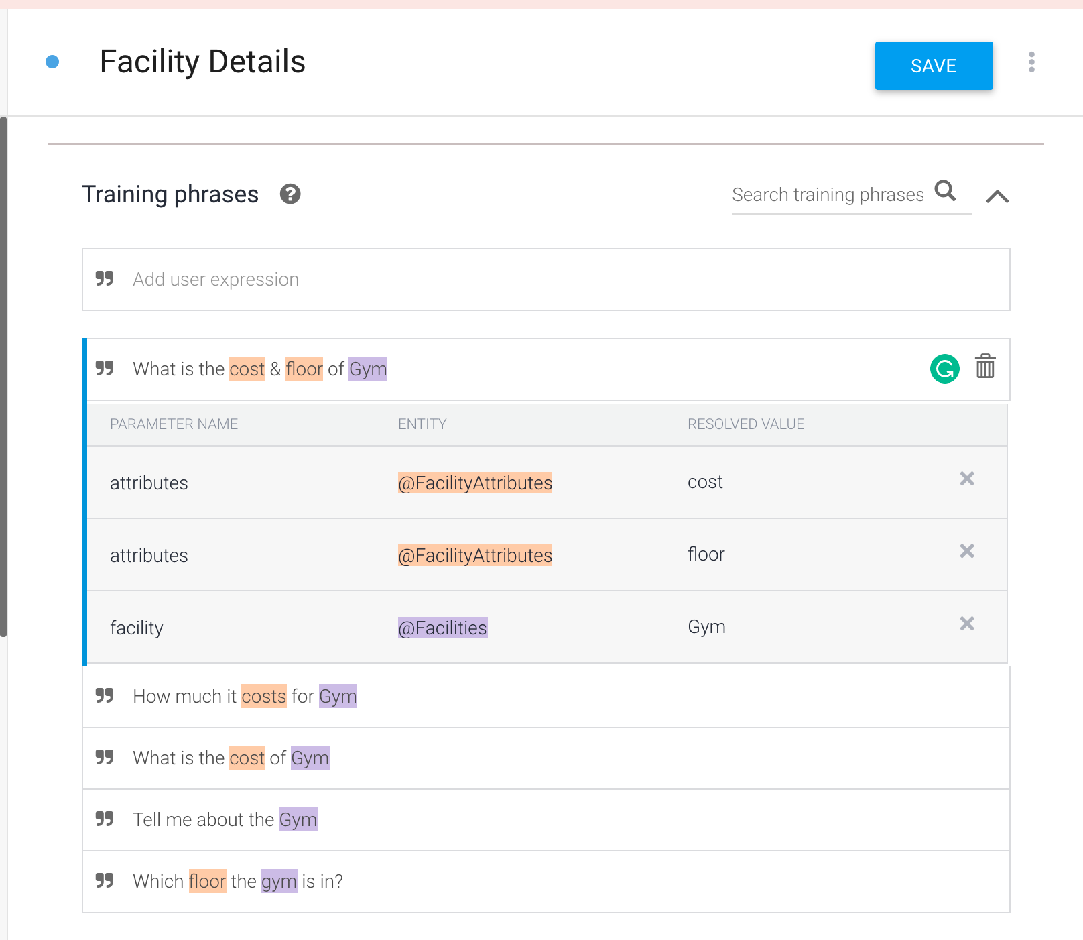Image resolution: width=1083 pixels, height=940 pixels.
Task: Edit the 'facility' parameter name
Action: 137,628
